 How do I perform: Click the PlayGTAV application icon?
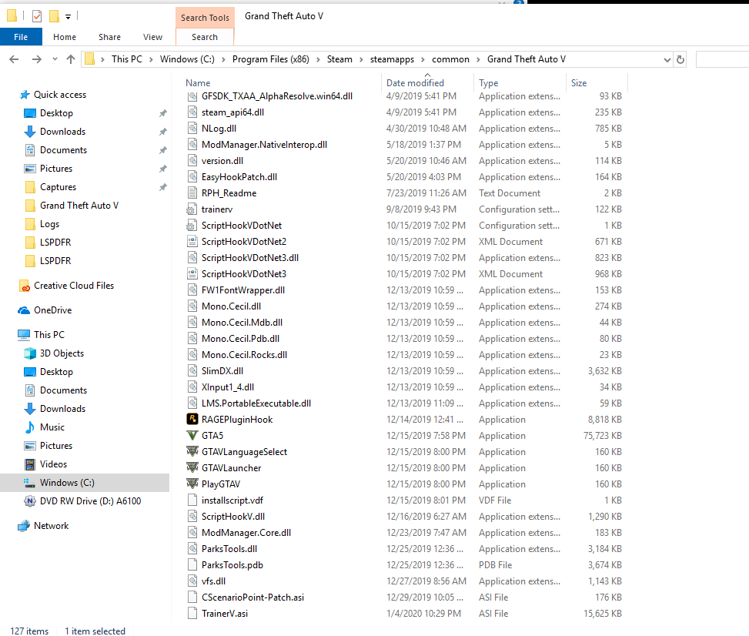click(x=192, y=484)
